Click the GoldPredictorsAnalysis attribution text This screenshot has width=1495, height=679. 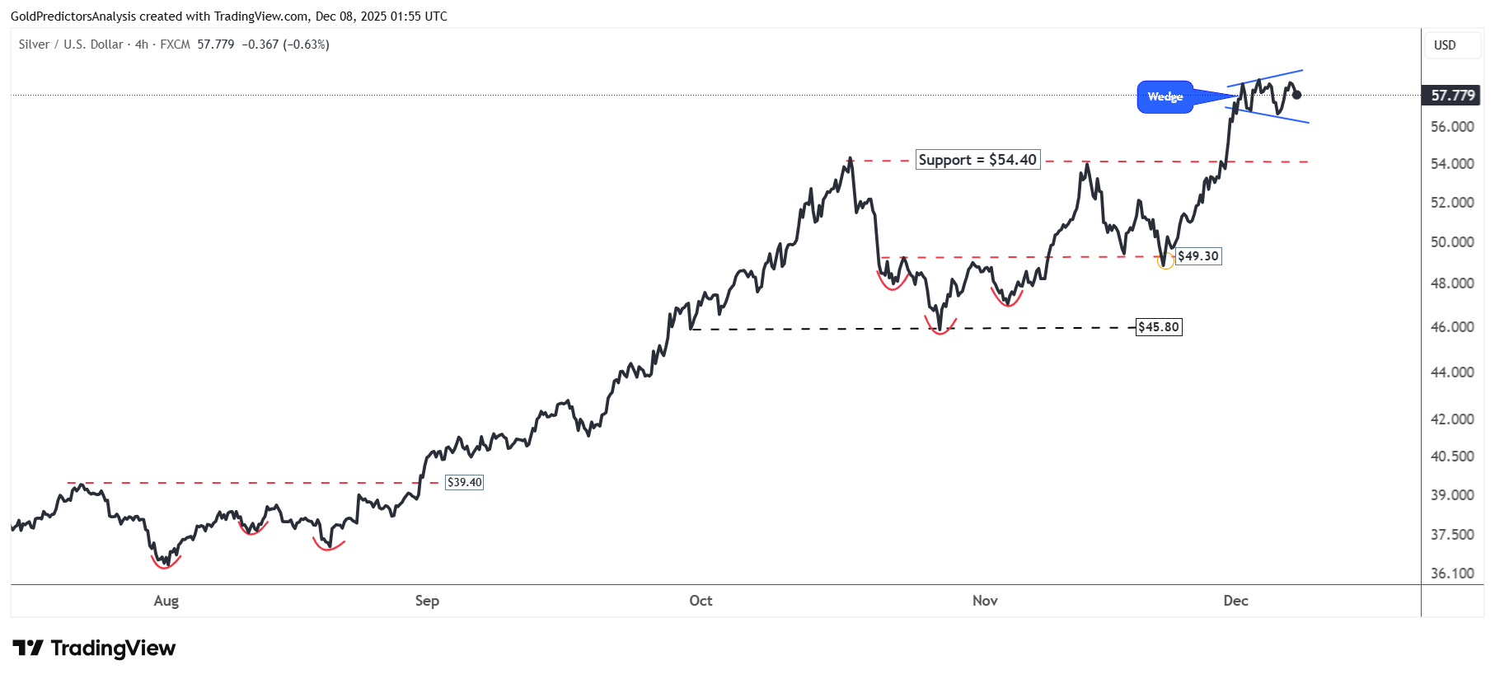point(73,16)
